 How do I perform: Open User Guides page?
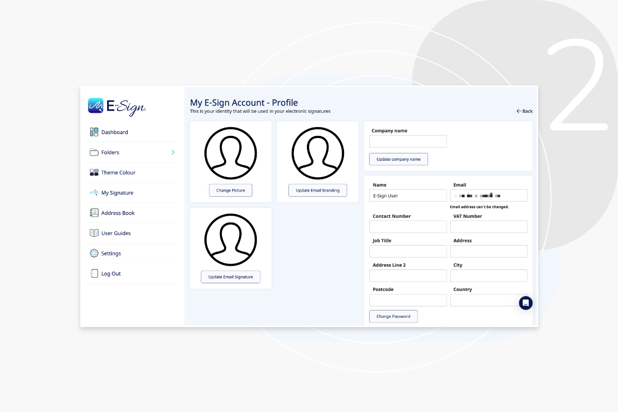(132, 233)
